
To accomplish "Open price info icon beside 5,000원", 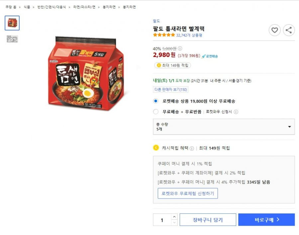I will [180, 48].
